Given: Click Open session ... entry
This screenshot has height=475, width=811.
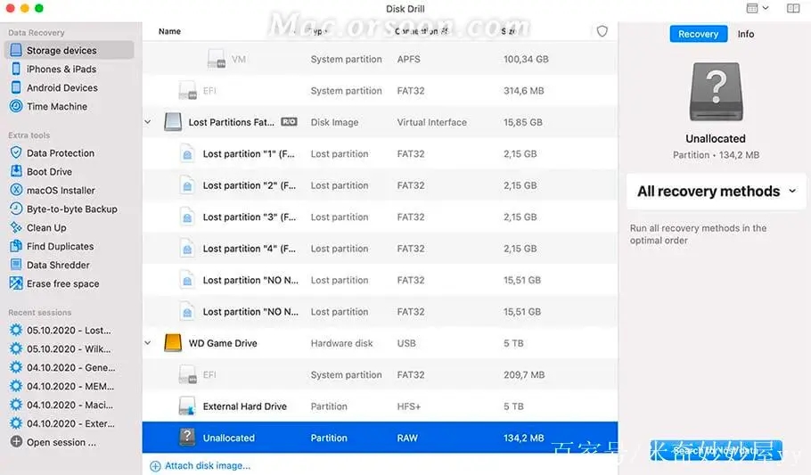Looking at the screenshot, I should [61, 442].
